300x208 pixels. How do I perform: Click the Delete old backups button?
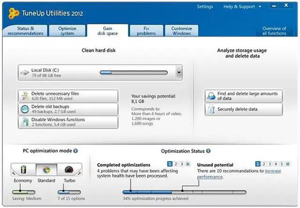[68, 109]
